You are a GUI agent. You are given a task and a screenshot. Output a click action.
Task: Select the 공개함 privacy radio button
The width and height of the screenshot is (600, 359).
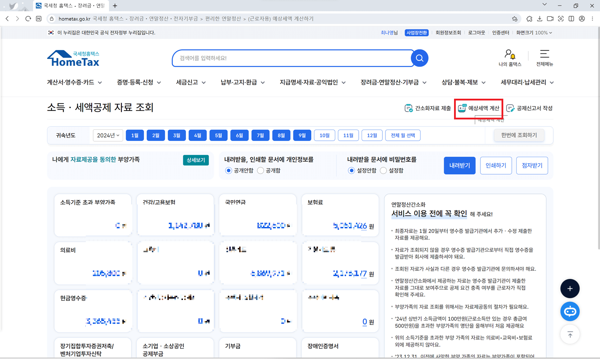pos(260,170)
